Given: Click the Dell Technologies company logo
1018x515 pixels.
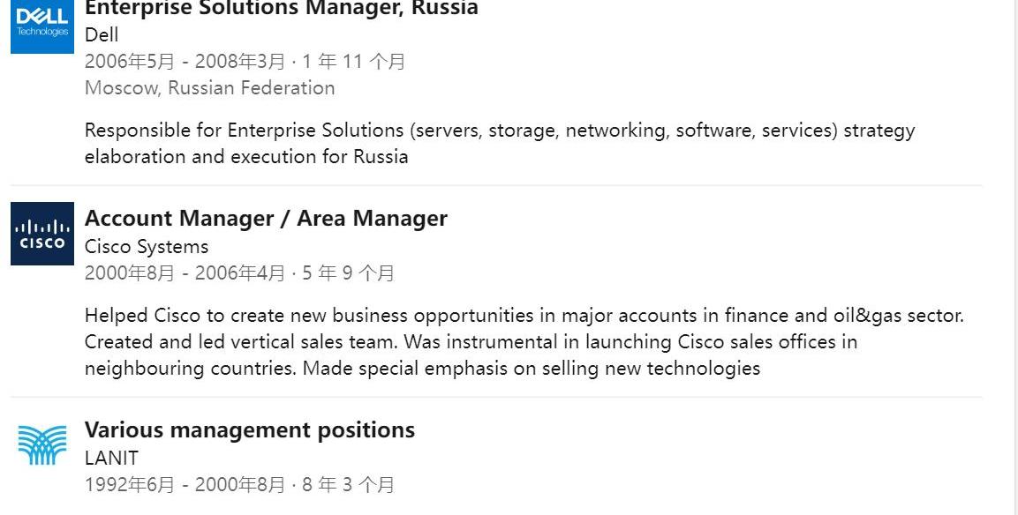Looking at the screenshot, I should tap(41, 26).
